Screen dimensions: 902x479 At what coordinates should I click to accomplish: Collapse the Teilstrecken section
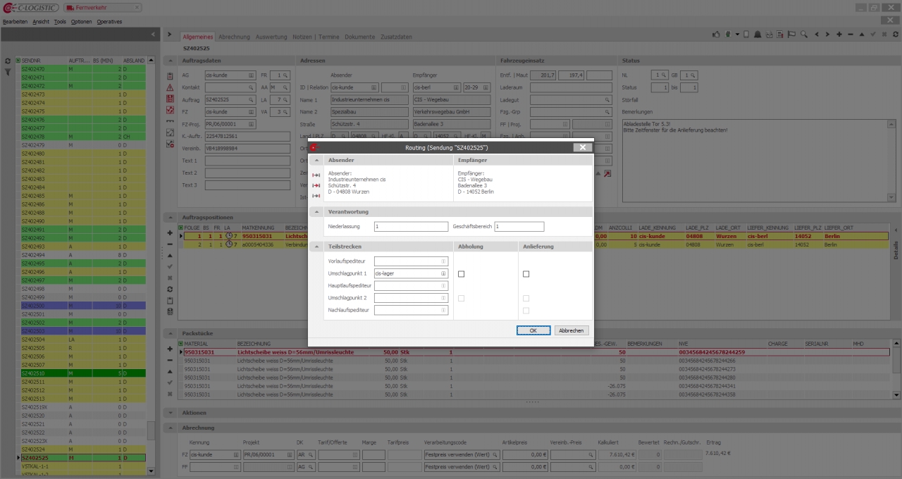(x=316, y=247)
